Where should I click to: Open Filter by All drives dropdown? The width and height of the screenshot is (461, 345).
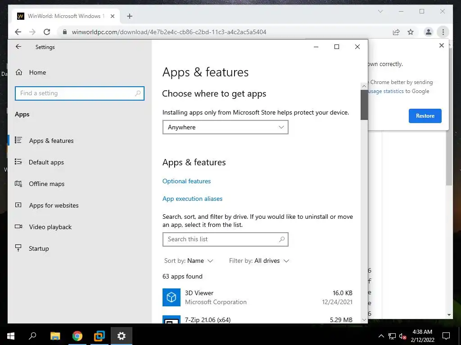point(259,261)
